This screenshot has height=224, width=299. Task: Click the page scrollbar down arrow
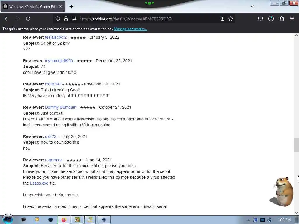point(296,213)
